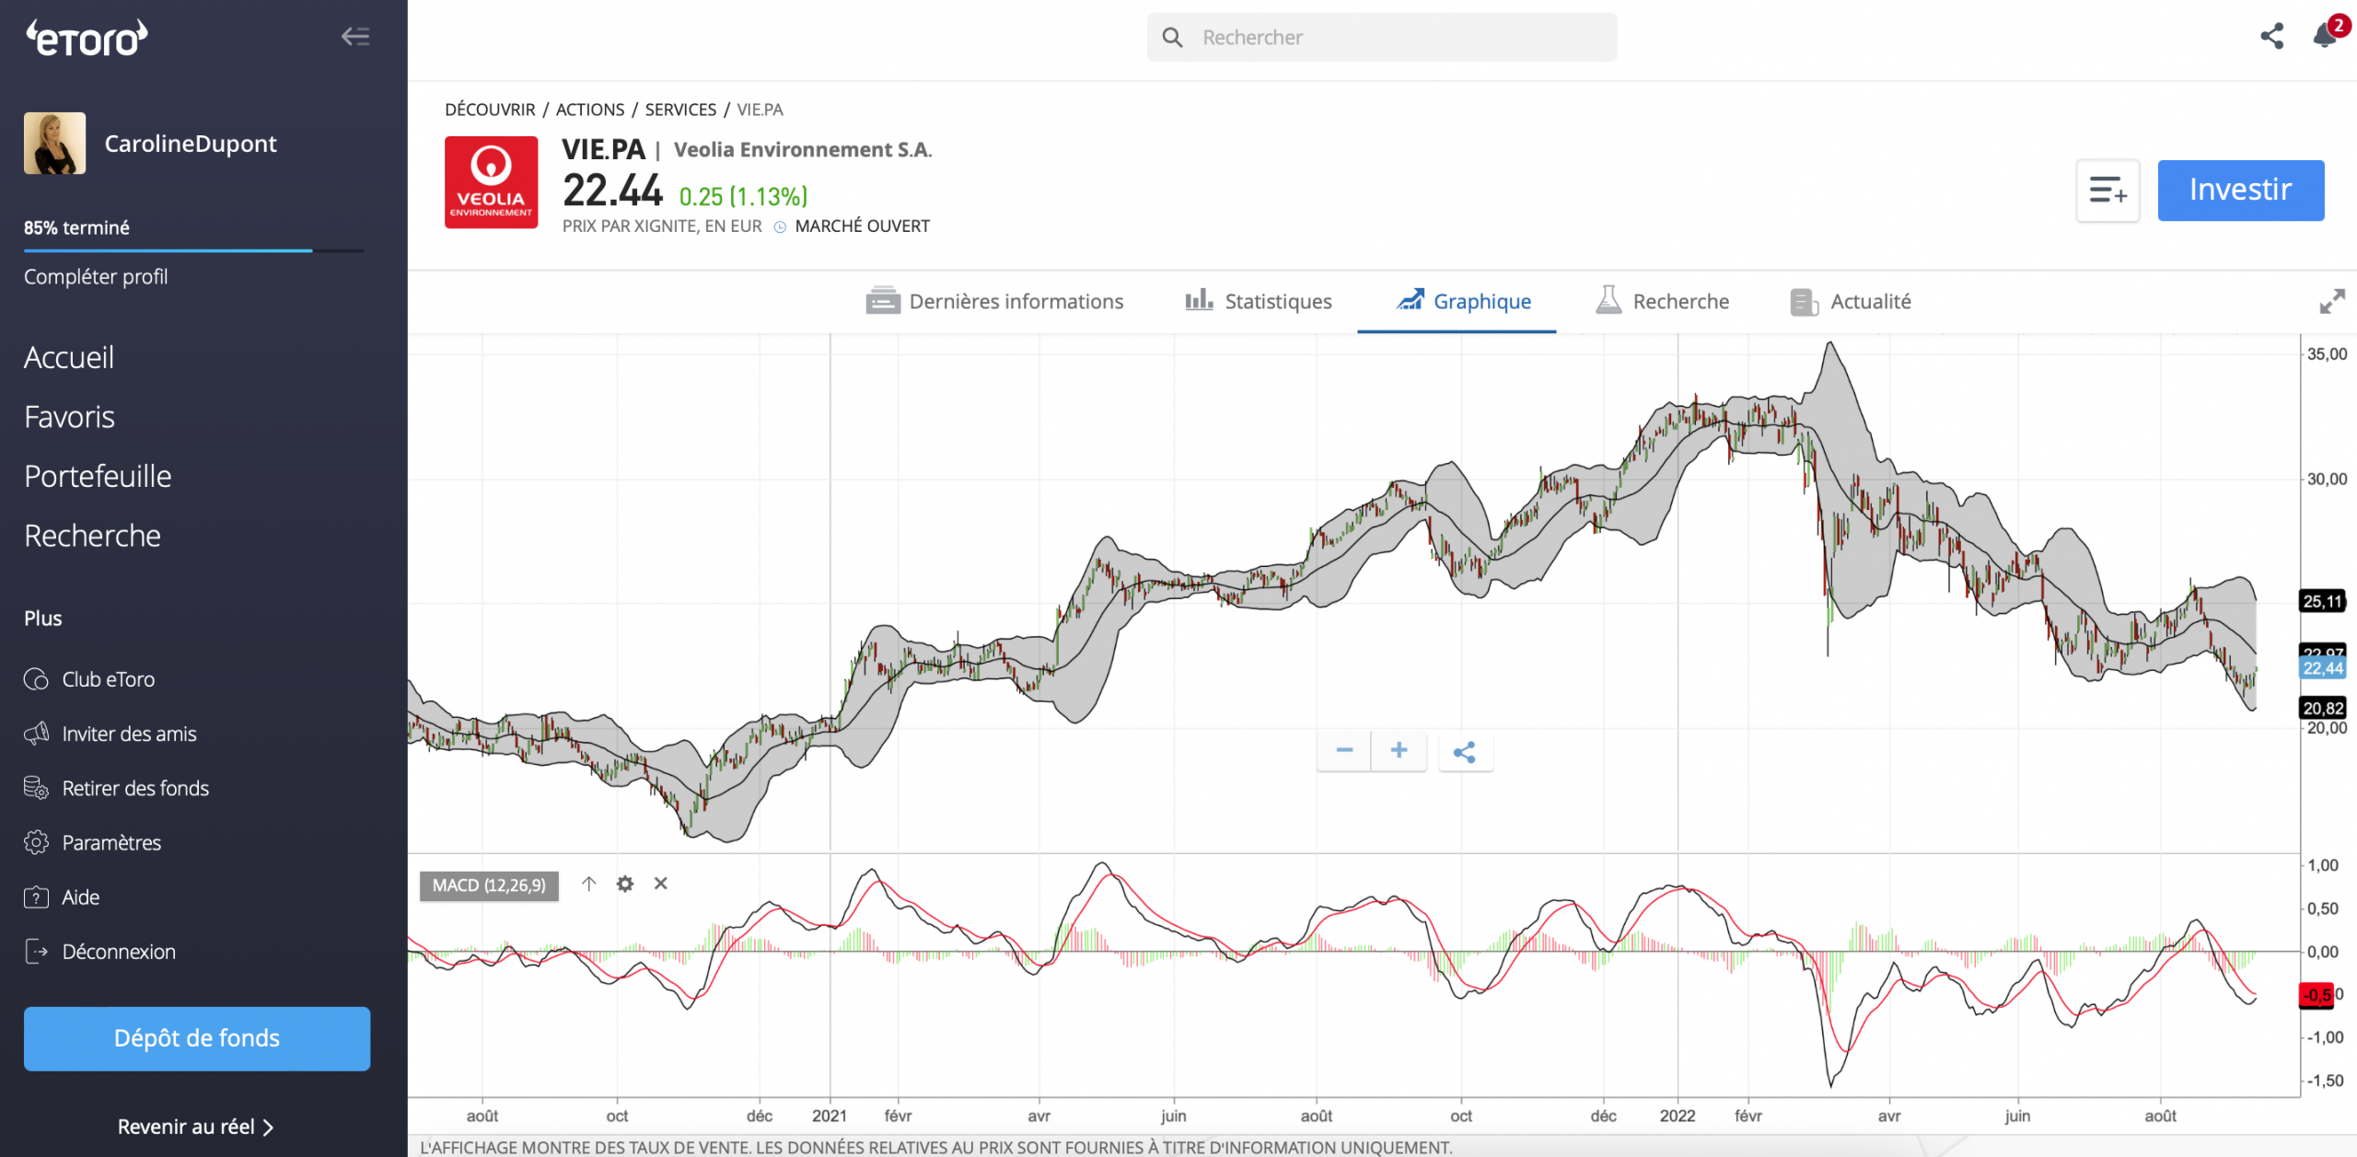
Task: Go to Accueil in the sidebar
Action: tap(69, 357)
